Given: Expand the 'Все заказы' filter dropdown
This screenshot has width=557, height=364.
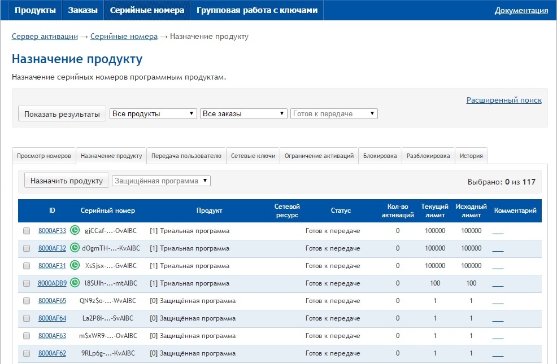Looking at the screenshot, I should click(x=243, y=113).
